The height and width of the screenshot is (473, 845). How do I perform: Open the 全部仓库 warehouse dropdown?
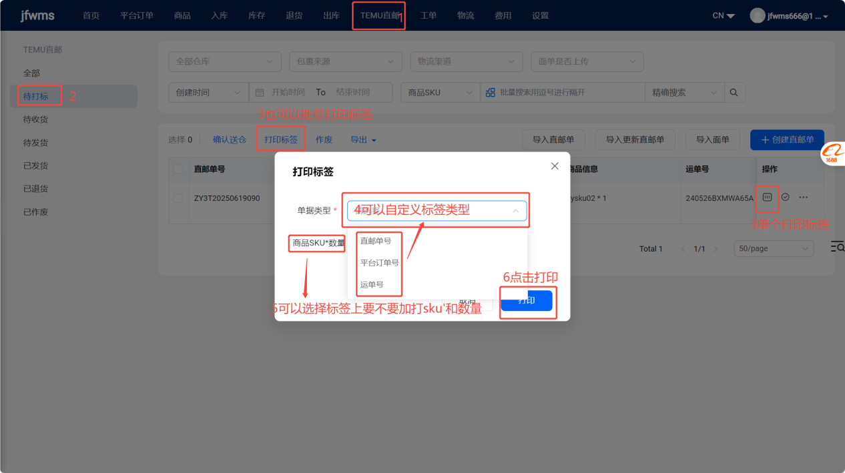225,61
